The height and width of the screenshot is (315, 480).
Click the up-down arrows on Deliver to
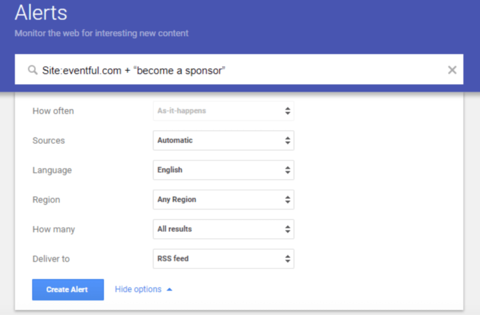[x=288, y=259]
